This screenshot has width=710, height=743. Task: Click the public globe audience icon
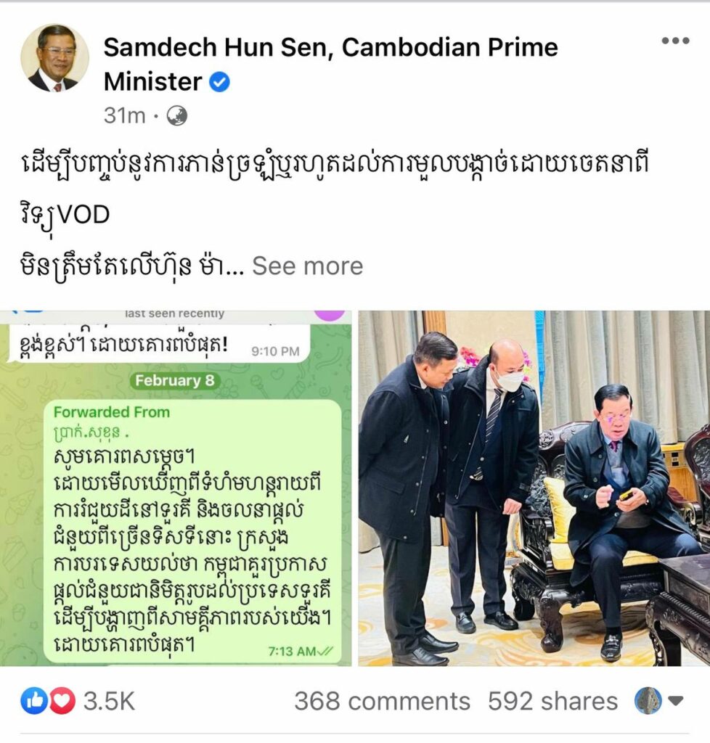pyautogui.click(x=177, y=115)
